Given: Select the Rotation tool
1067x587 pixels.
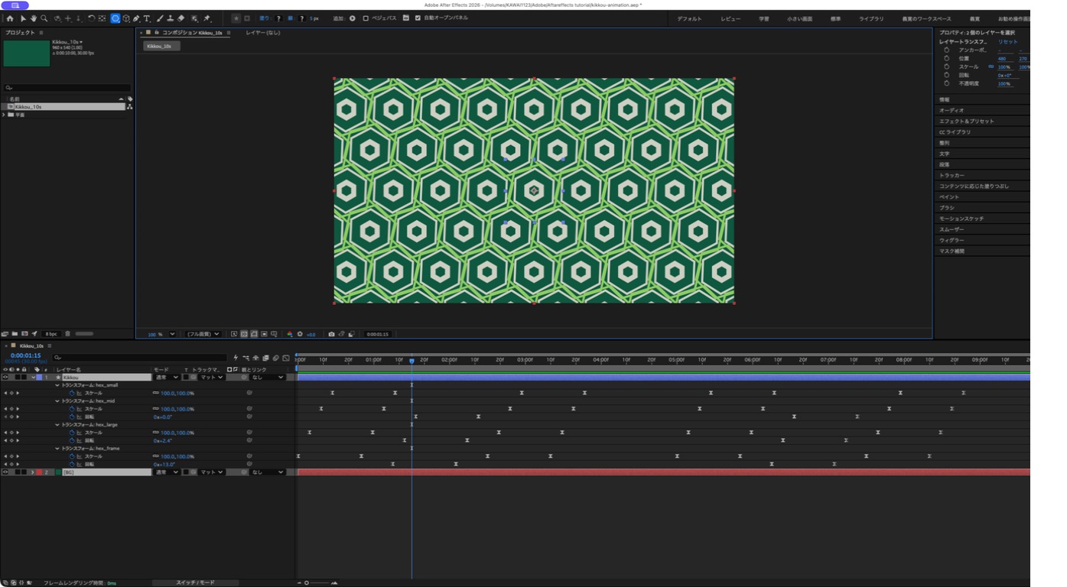Looking at the screenshot, I should [x=91, y=18].
